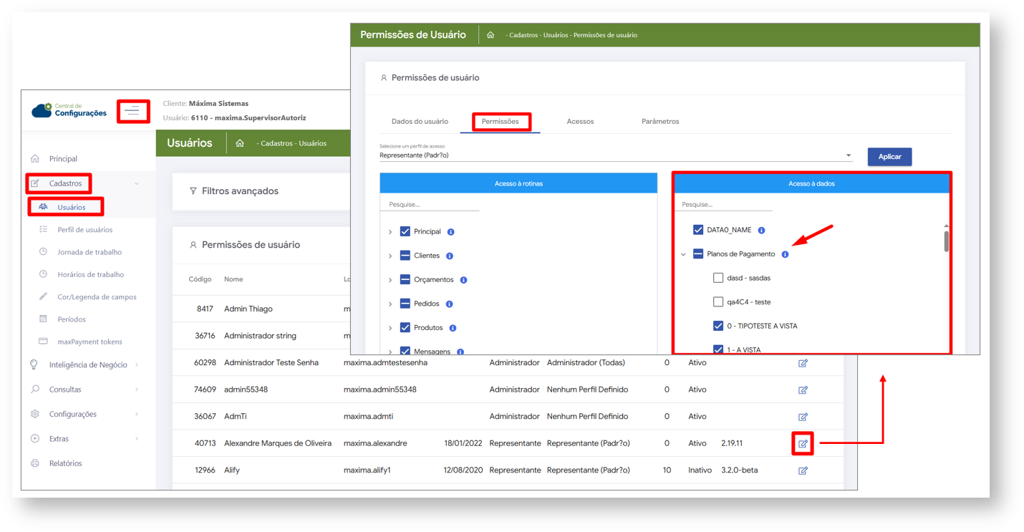Click home icon in Permissões de Usuário header
Screen dimensions: 1024x532
point(491,35)
